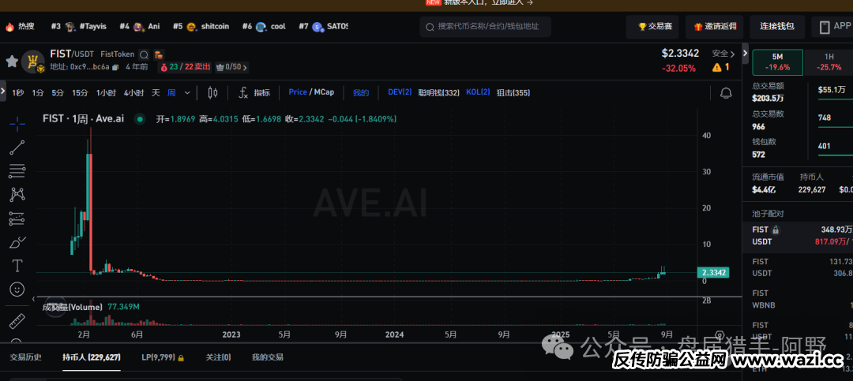Select the forecast and measurement tool
The image size is (853, 381).
(x=17, y=219)
